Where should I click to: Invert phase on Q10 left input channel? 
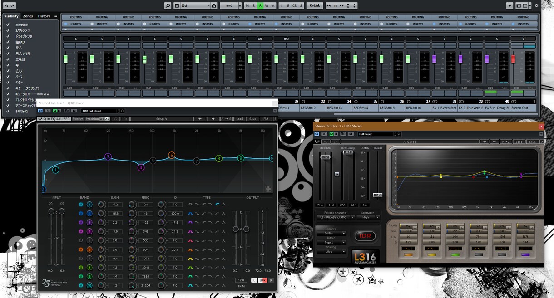click(x=51, y=204)
